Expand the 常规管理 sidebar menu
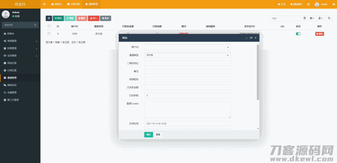Image resolution: width=337 pixels, height=163 pixels. pos(20,41)
